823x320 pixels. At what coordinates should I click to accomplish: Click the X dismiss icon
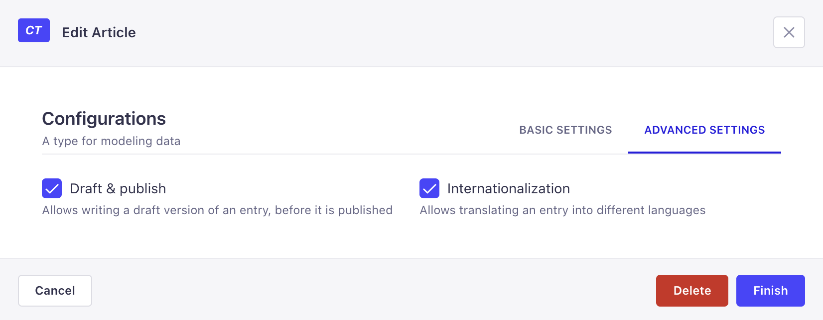click(x=789, y=32)
